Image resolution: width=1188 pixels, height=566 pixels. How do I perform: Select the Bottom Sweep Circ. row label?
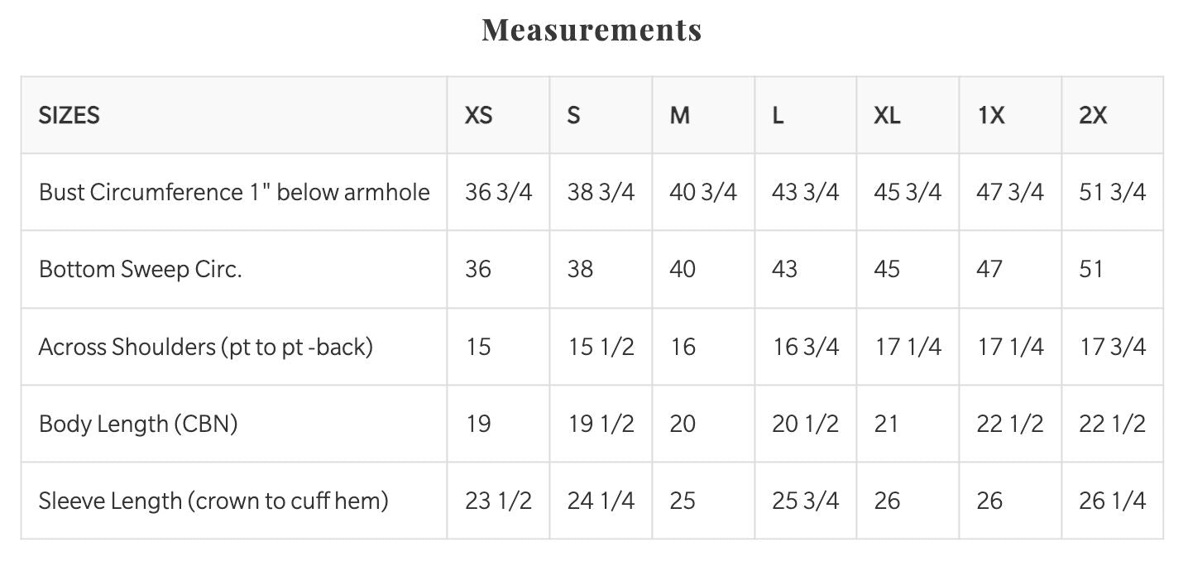[141, 269]
